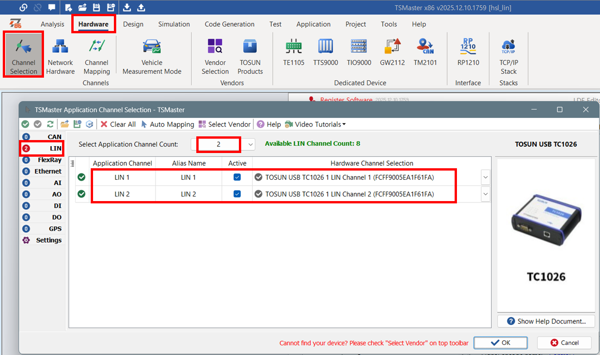Open the table column options icon

point(72,163)
